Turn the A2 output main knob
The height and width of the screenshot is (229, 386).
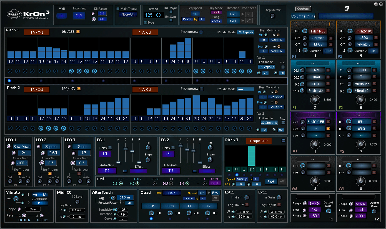[x=360, y=144]
